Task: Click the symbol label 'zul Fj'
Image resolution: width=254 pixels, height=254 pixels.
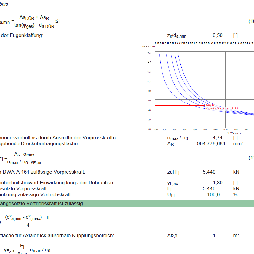Action: [173, 172]
